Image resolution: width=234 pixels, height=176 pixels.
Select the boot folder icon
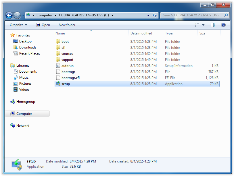[x=58, y=41]
